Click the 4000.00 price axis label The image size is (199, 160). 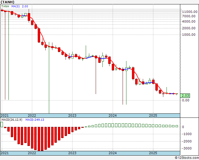click(189, 21)
